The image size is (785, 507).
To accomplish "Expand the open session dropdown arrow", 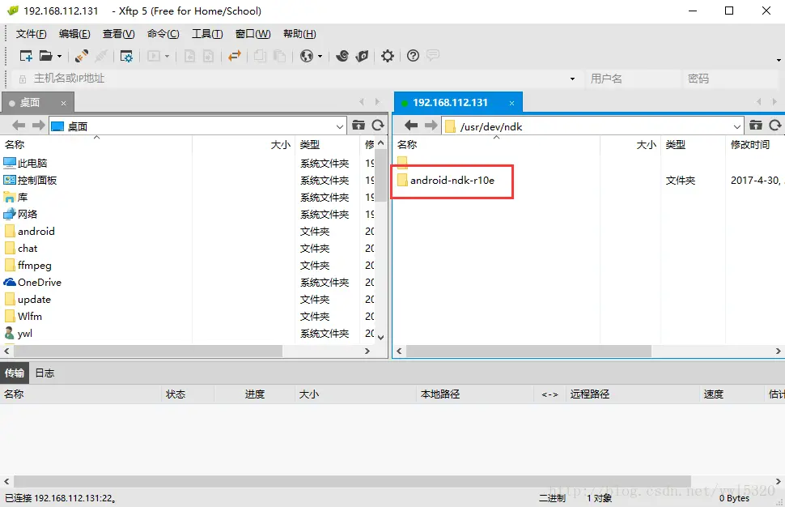I will point(59,56).
